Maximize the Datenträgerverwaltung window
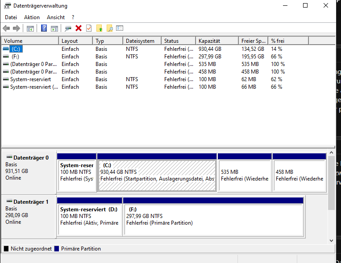 click(x=305, y=5)
